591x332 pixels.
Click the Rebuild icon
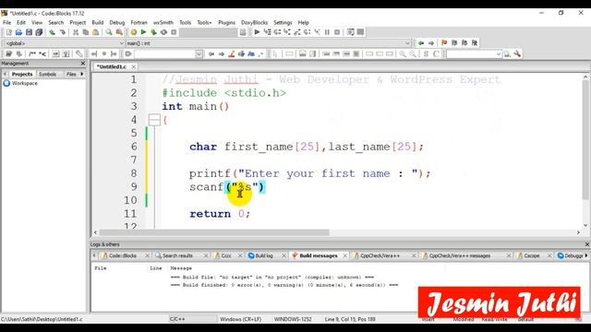[x=163, y=32]
